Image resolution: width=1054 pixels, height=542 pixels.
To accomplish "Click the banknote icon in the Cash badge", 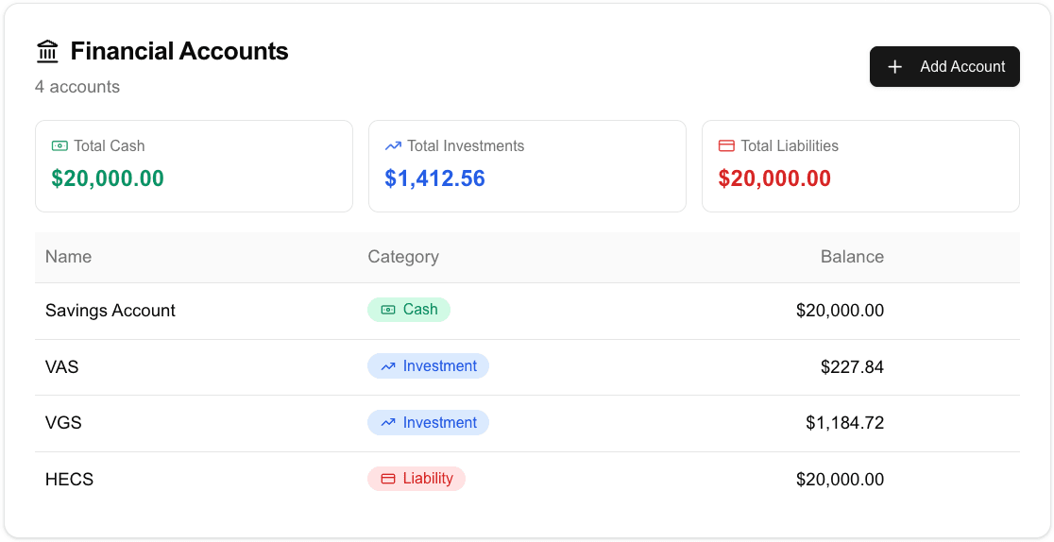I will pos(388,310).
